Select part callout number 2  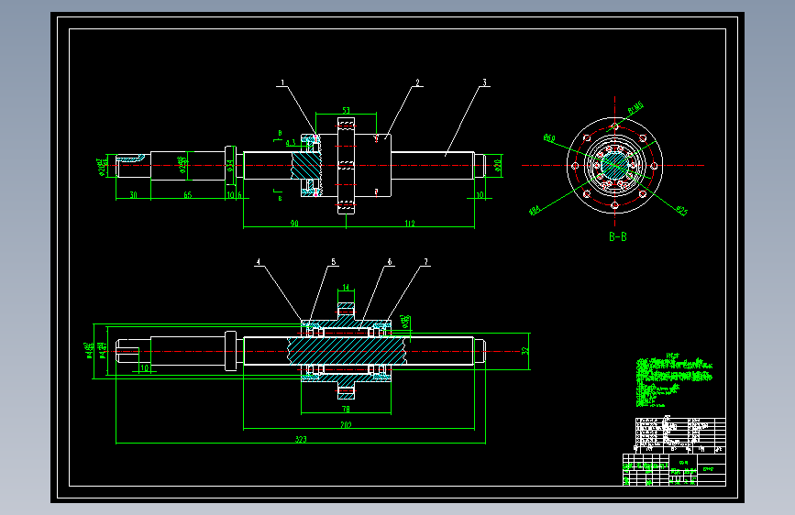418,82
